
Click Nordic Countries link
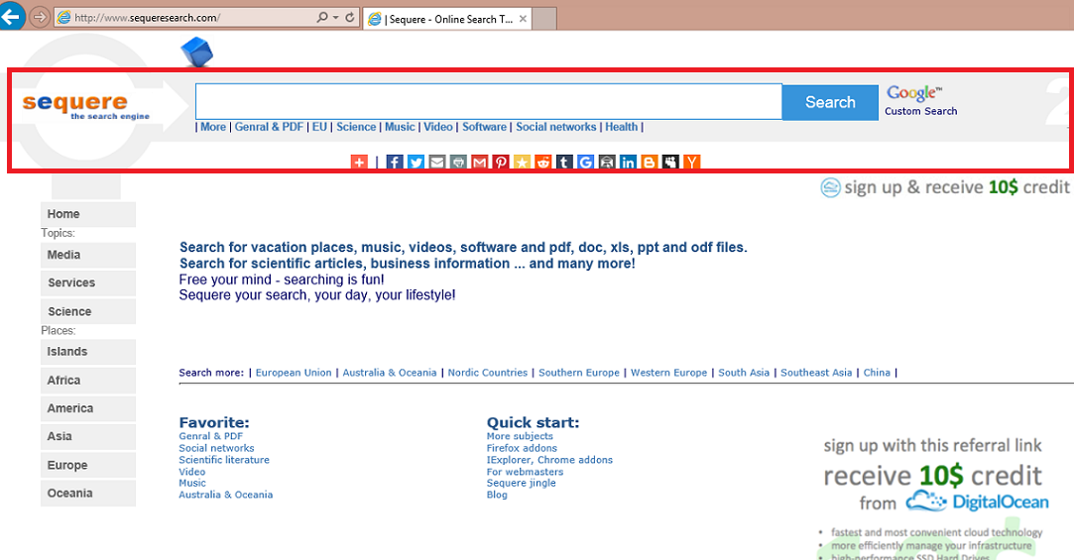tap(488, 373)
